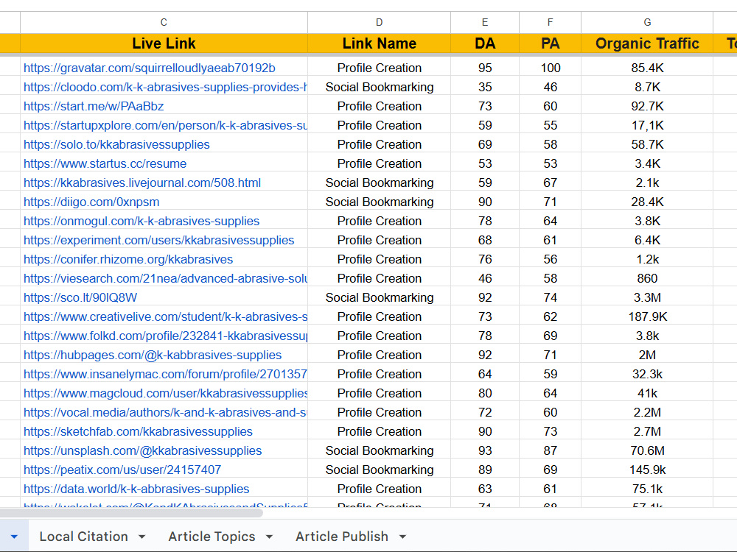Open the viesearch.com advanced-abrasive link
Viewport: 737px width, 552px height.
pyautogui.click(x=165, y=279)
